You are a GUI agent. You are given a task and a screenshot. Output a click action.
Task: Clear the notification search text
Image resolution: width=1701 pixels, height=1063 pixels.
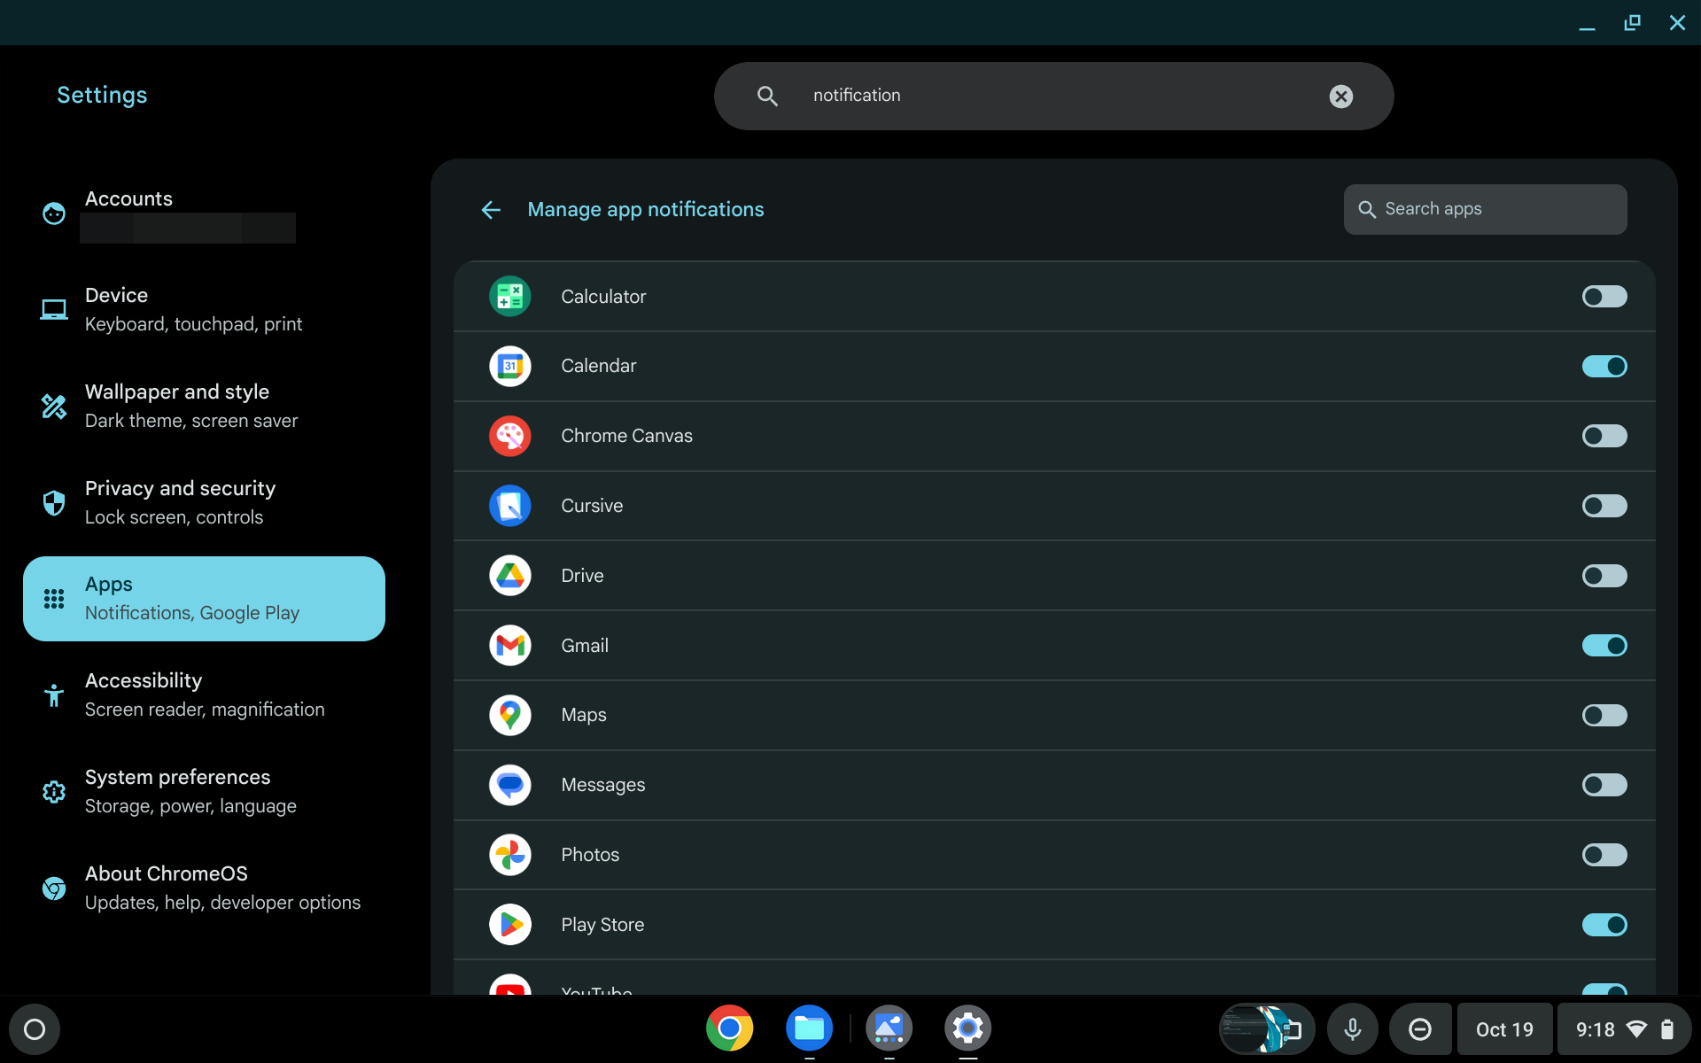[1340, 96]
